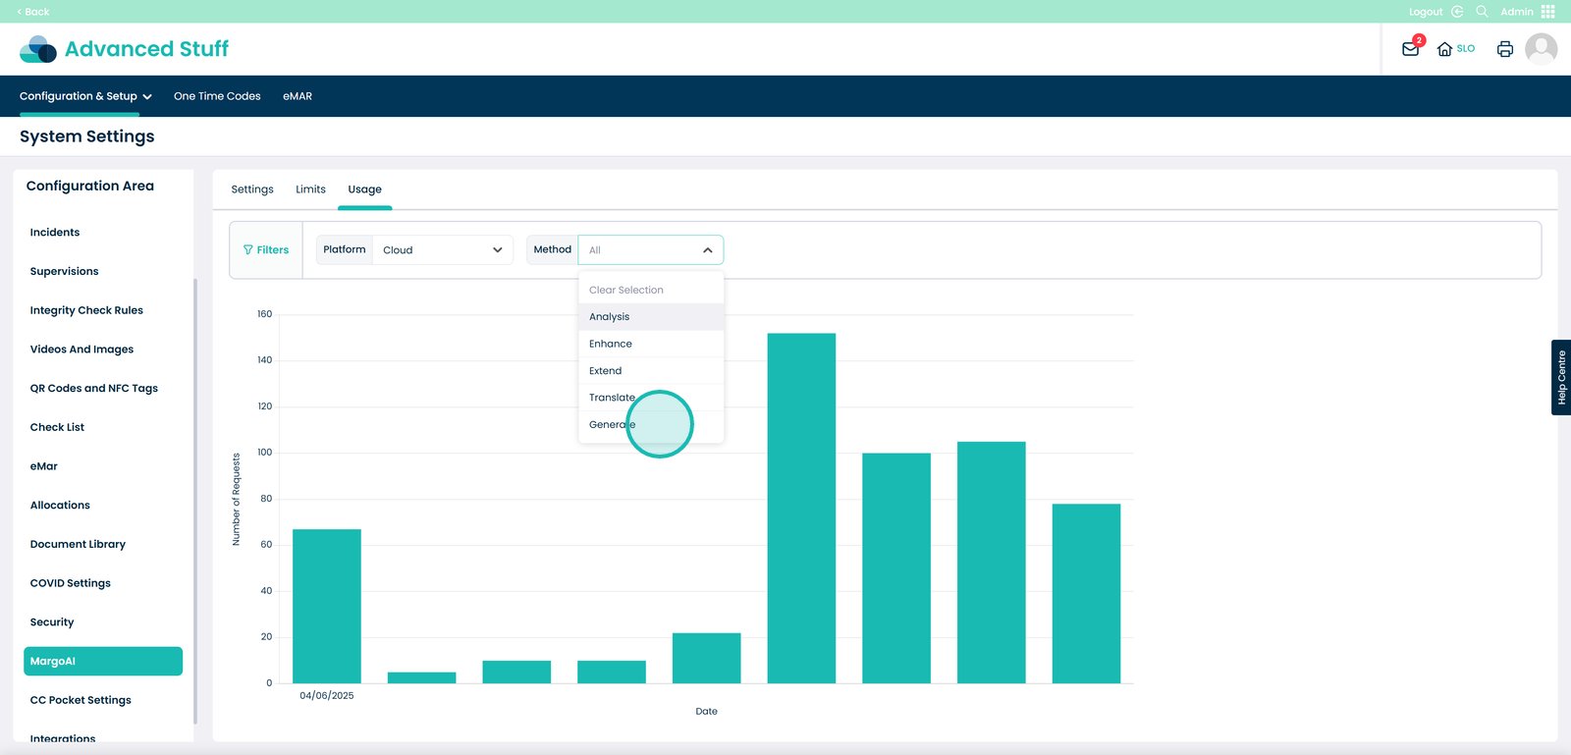Select Translate from the Method list

(612, 398)
